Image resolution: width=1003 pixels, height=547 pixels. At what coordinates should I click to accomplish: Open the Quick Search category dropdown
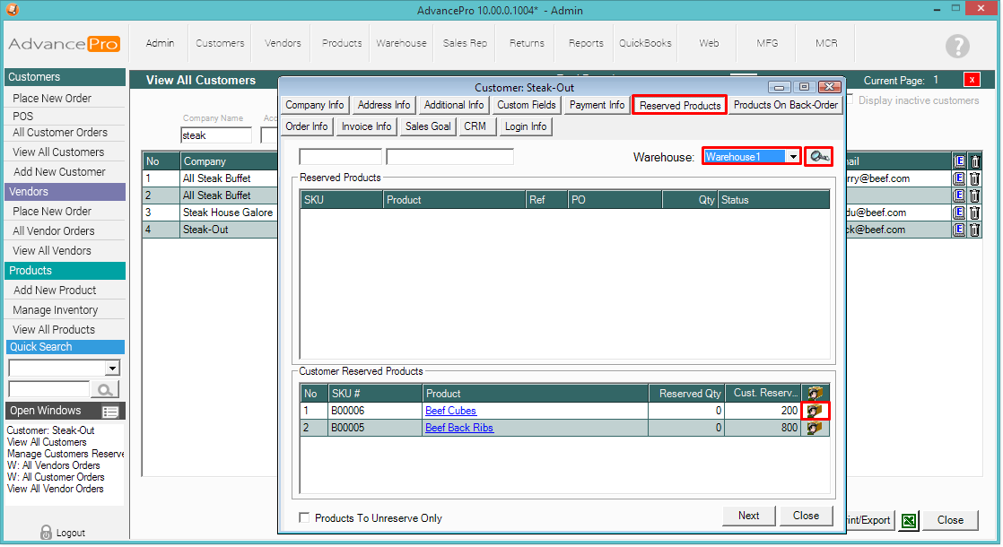pos(112,368)
